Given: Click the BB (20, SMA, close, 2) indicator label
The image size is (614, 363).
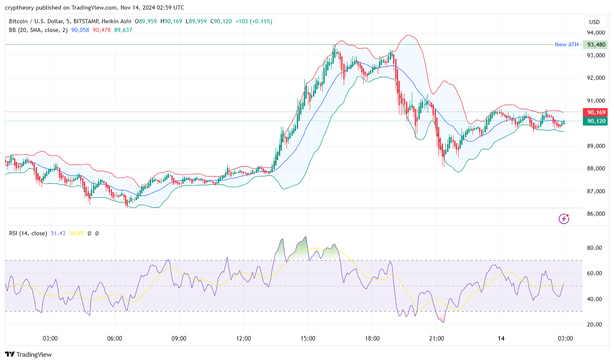Looking at the screenshot, I should (38, 30).
